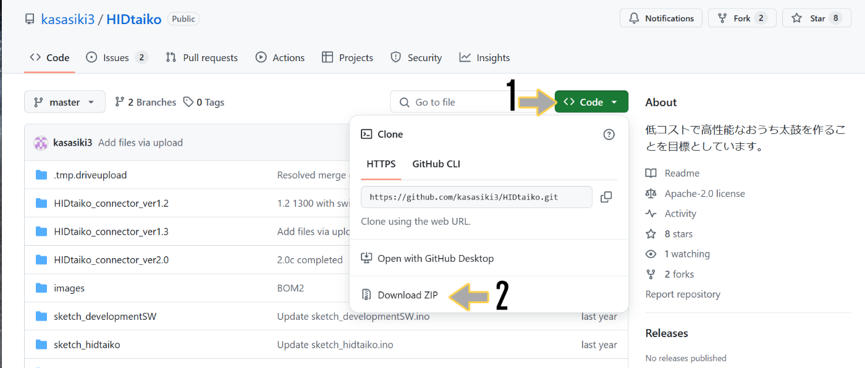
Task: Switch to the Projects tab
Action: (x=347, y=57)
